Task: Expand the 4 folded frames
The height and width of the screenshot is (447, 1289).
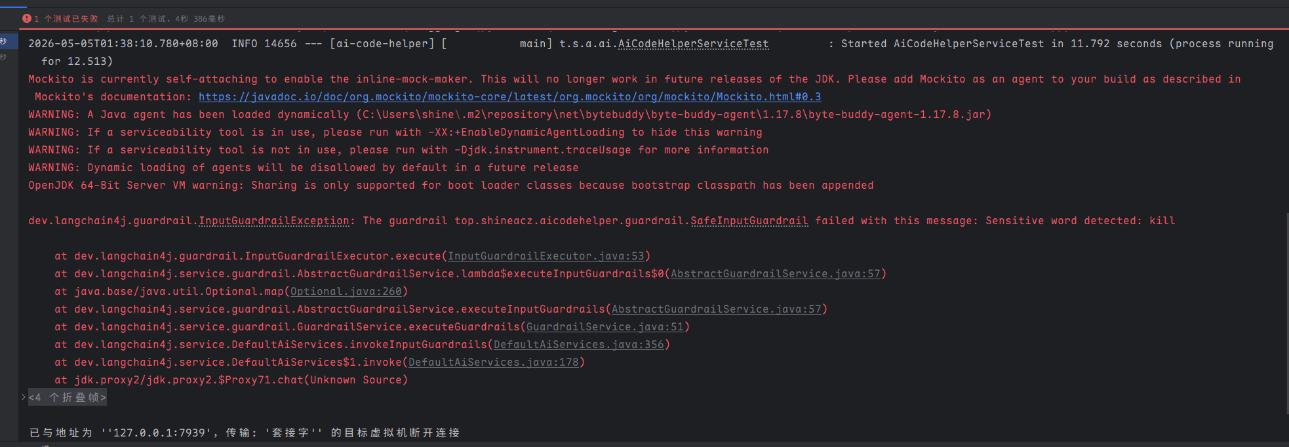Action: click(x=67, y=397)
